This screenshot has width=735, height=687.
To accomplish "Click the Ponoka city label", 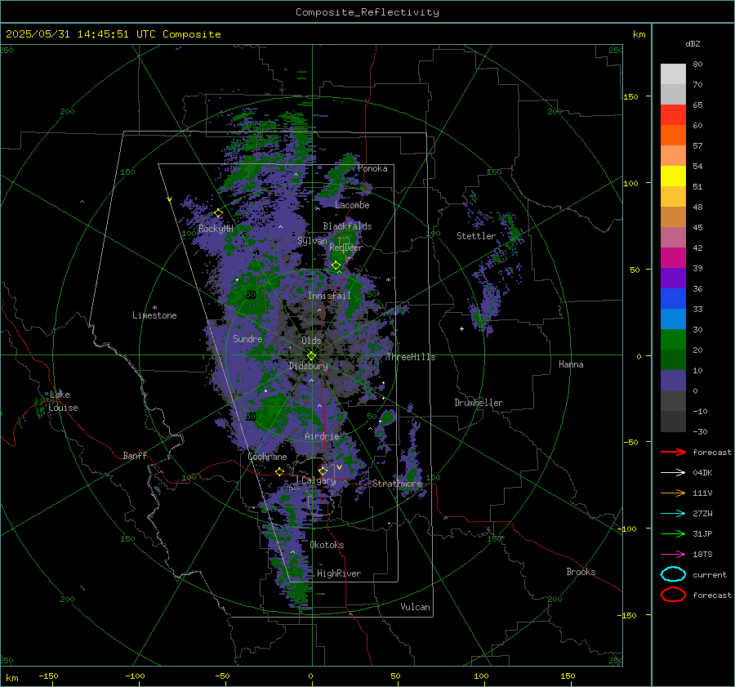I will point(372,168).
